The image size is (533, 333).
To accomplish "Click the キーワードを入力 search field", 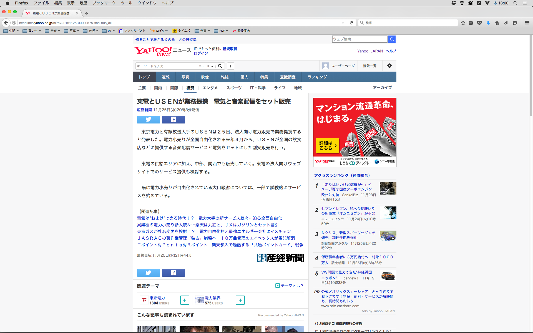I will pos(166,66).
